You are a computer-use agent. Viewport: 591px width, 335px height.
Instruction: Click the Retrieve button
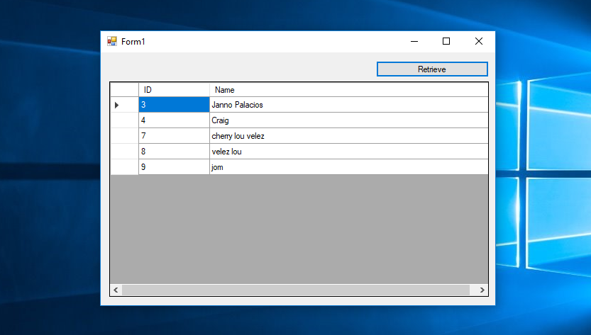tap(432, 69)
